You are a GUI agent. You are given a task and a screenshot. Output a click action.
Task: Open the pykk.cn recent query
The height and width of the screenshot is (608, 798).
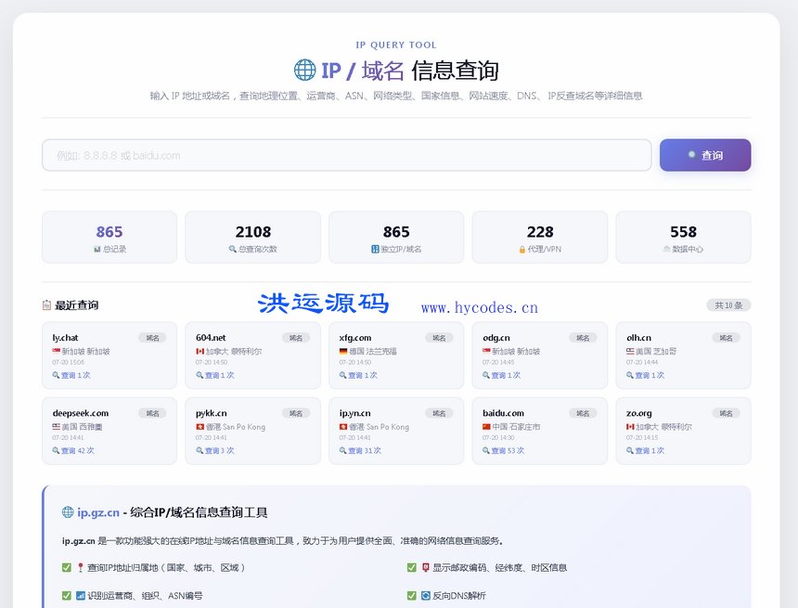point(253,431)
